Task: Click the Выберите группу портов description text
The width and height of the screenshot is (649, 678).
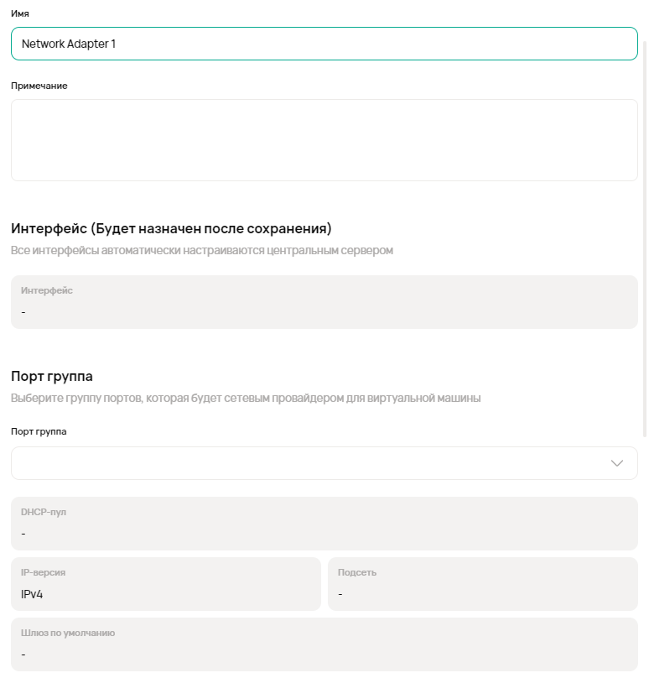Action: tap(246, 398)
